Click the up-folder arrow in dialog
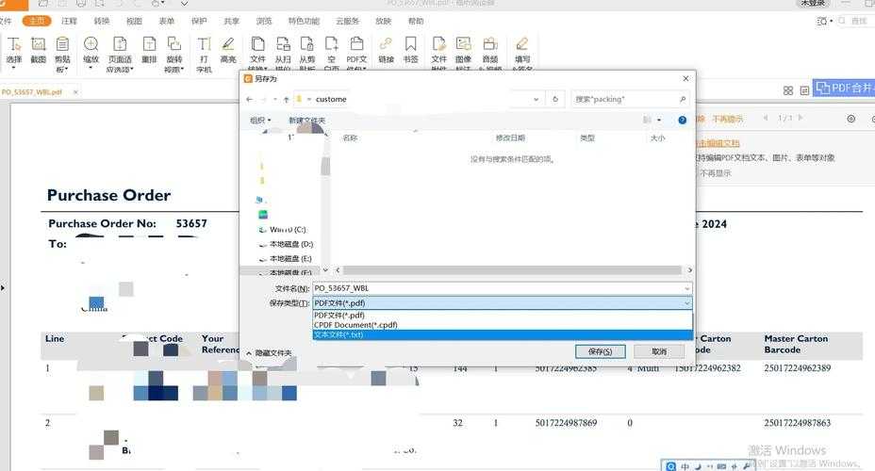The height and width of the screenshot is (471, 875). 286,99
